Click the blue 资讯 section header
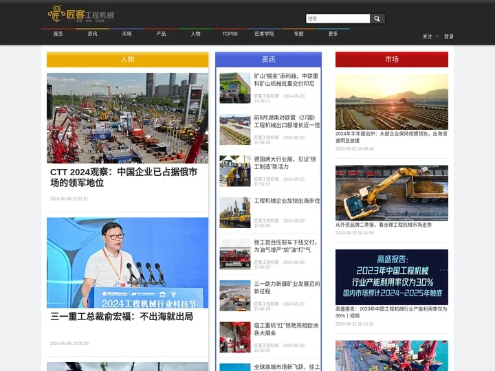The image size is (495, 371). 268,59
